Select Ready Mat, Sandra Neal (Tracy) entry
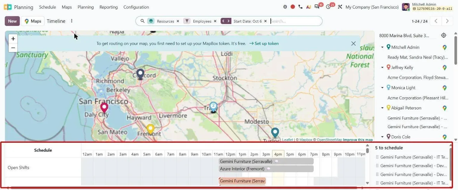 tap(418, 57)
